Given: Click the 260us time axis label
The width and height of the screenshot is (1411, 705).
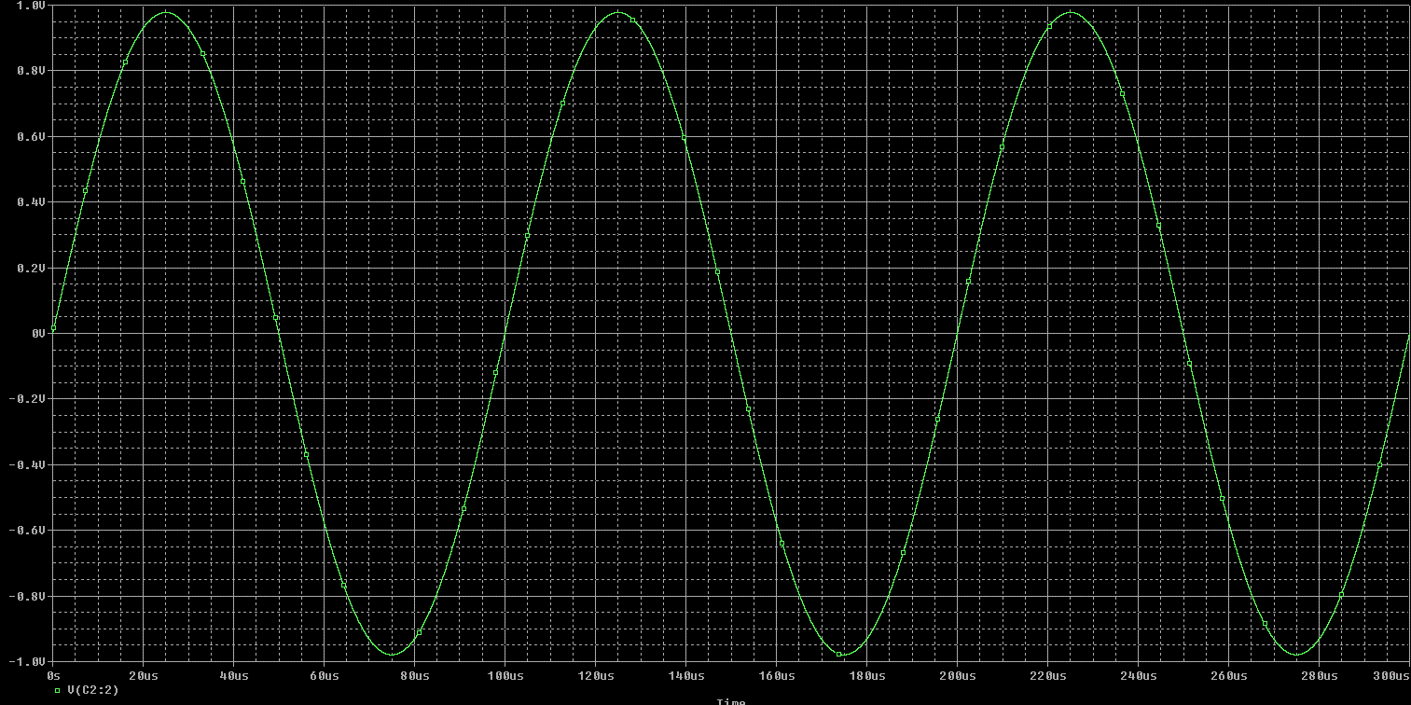Looking at the screenshot, I should click(1229, 675).
